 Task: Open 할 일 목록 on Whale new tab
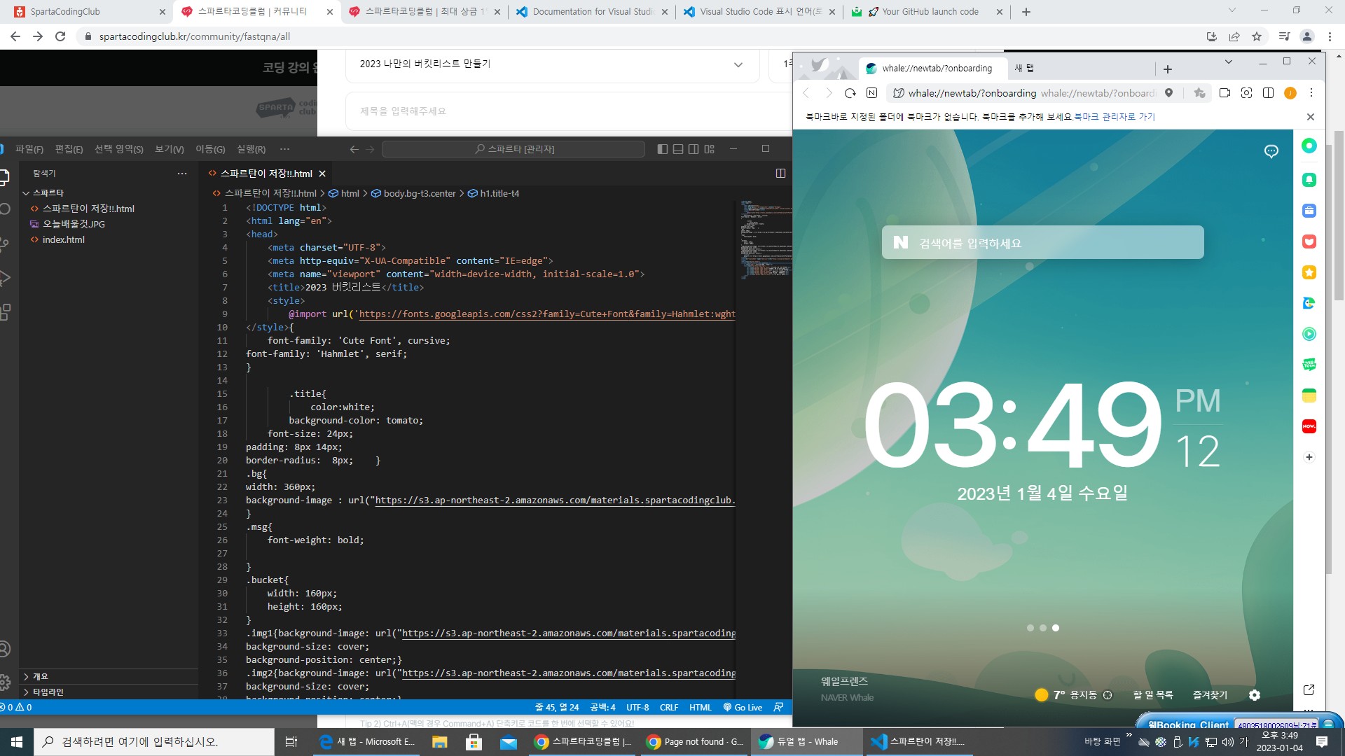1153,695
